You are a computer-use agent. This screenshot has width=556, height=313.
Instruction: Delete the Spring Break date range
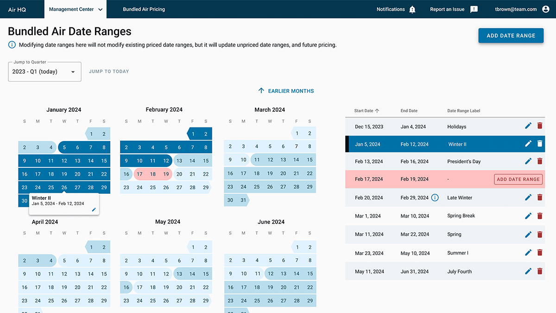tap(540, 216)
